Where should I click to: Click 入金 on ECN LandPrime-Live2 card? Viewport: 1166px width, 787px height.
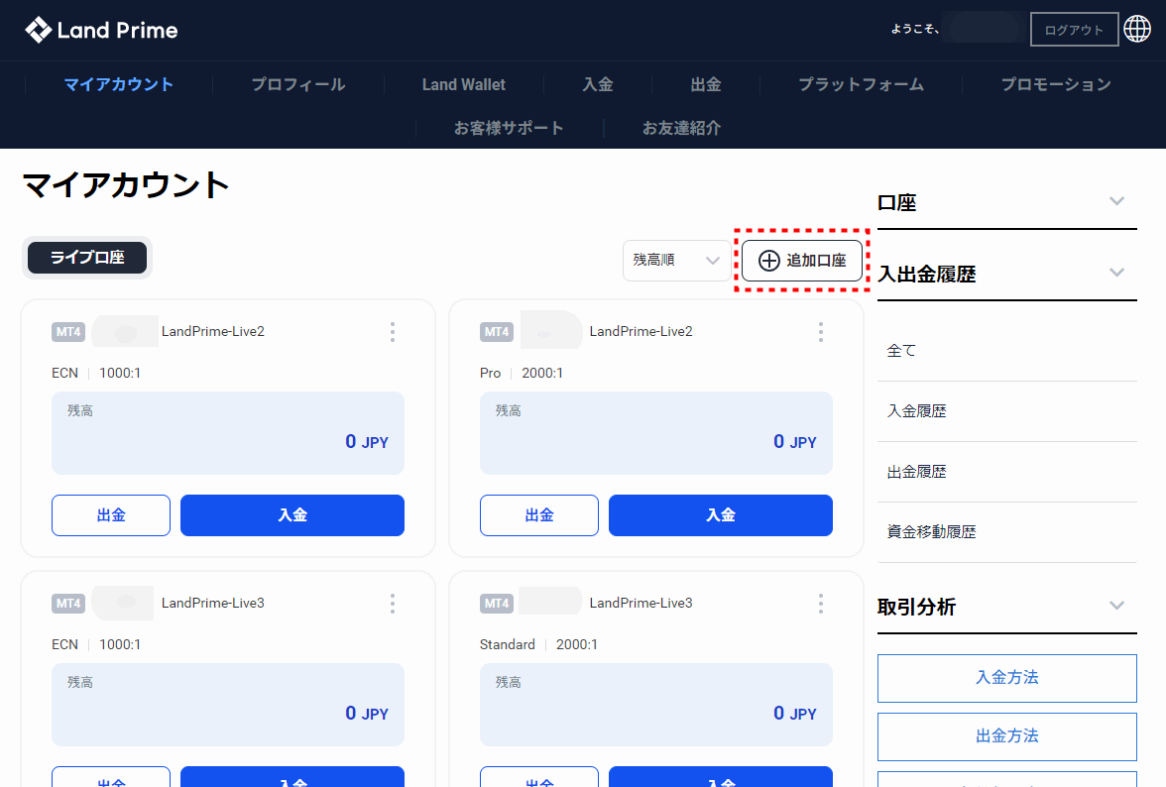click(x=292, y=515)
